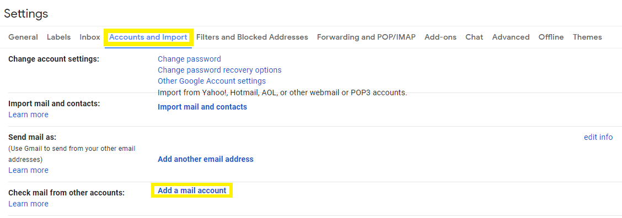The height and width of the screenshot is (218, 622).
Task: Switch to the Labels tab
Action: pos(58,37)
